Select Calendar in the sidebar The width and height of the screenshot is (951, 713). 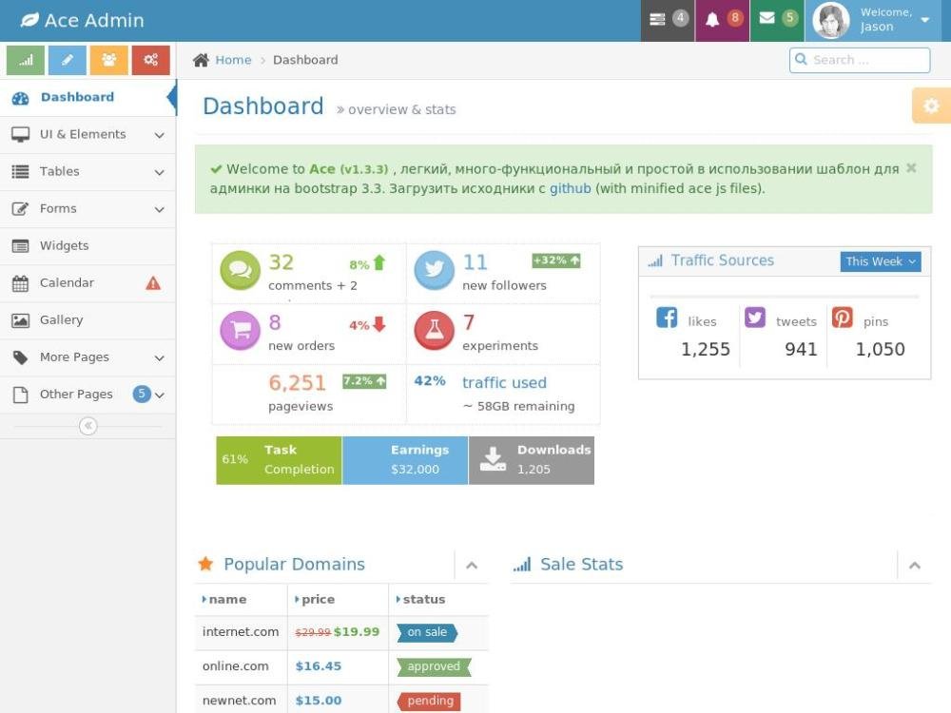point(67,283)
